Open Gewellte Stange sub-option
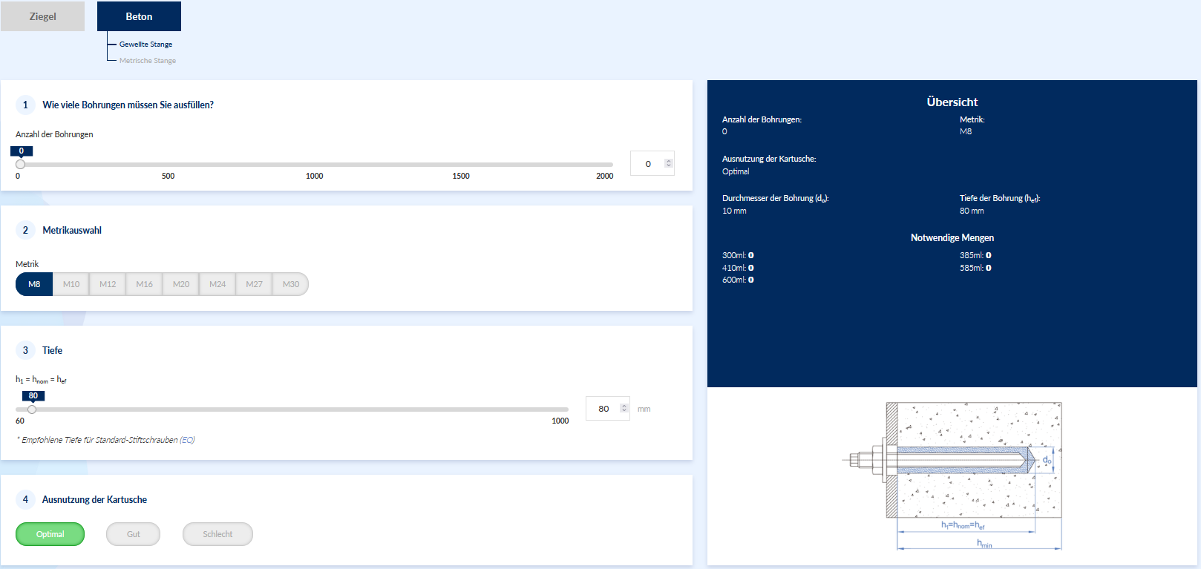1201x569 pixels. (145, 45)
